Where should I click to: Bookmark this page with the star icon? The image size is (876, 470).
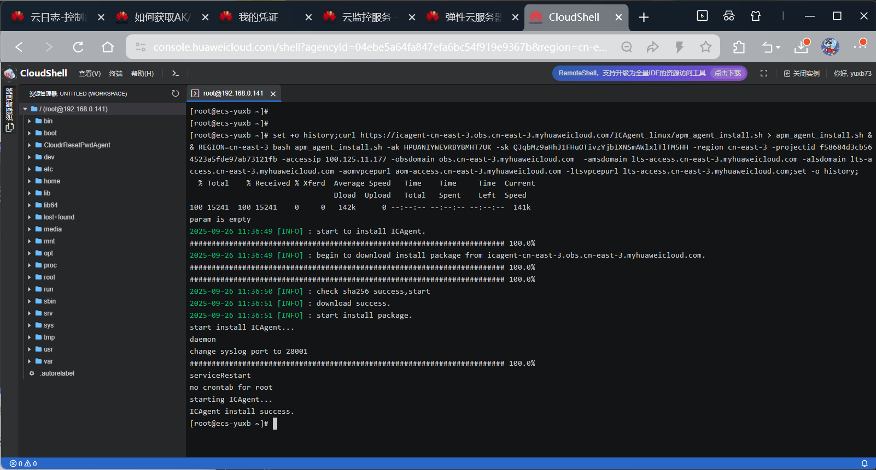point(706,47)
